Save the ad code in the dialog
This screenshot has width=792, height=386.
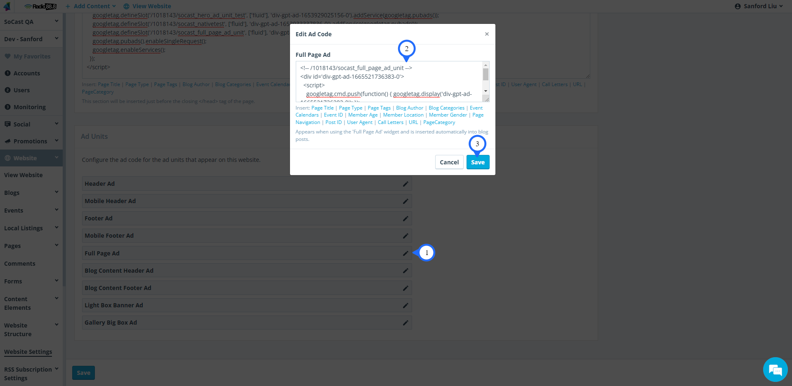[x=478, y=162]
